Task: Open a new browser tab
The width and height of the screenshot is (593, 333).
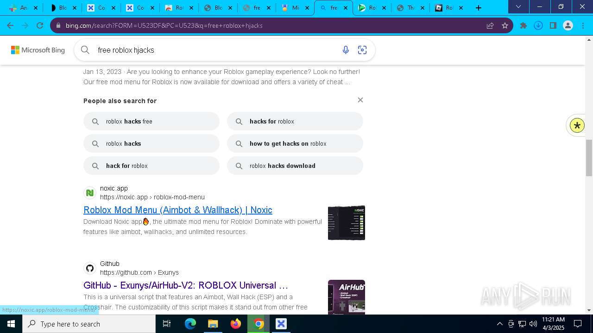Action: click(479, 7)
